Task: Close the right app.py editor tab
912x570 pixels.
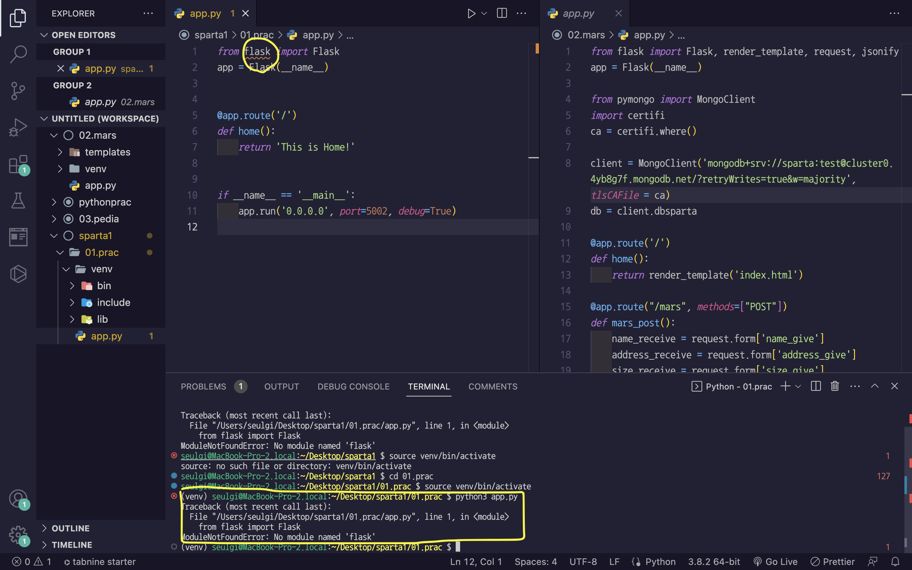Action: click(x=618, y=14)
